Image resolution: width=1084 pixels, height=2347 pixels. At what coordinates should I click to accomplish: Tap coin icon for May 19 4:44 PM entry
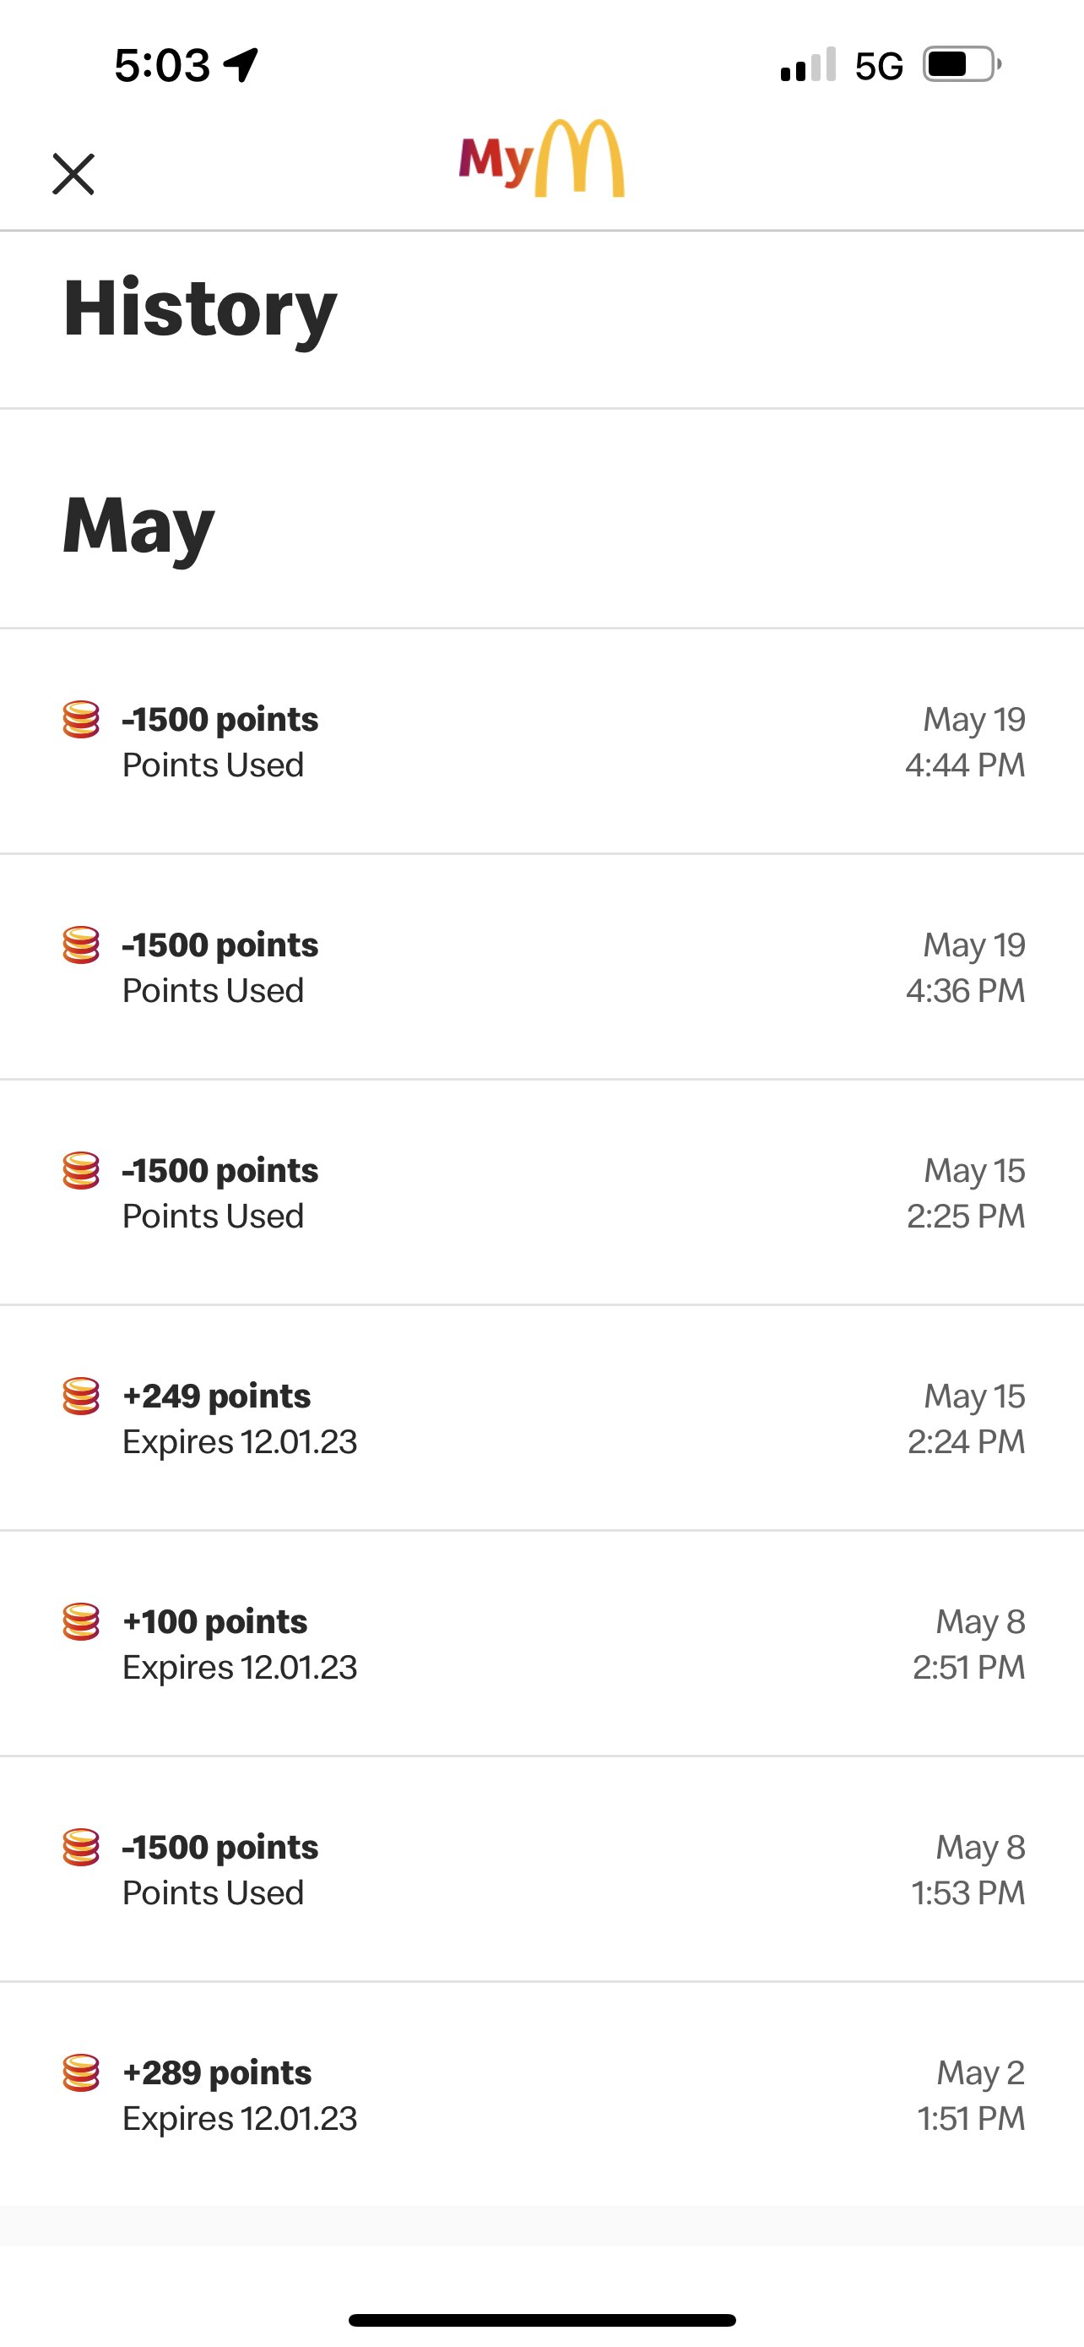[x=81, y=720]
